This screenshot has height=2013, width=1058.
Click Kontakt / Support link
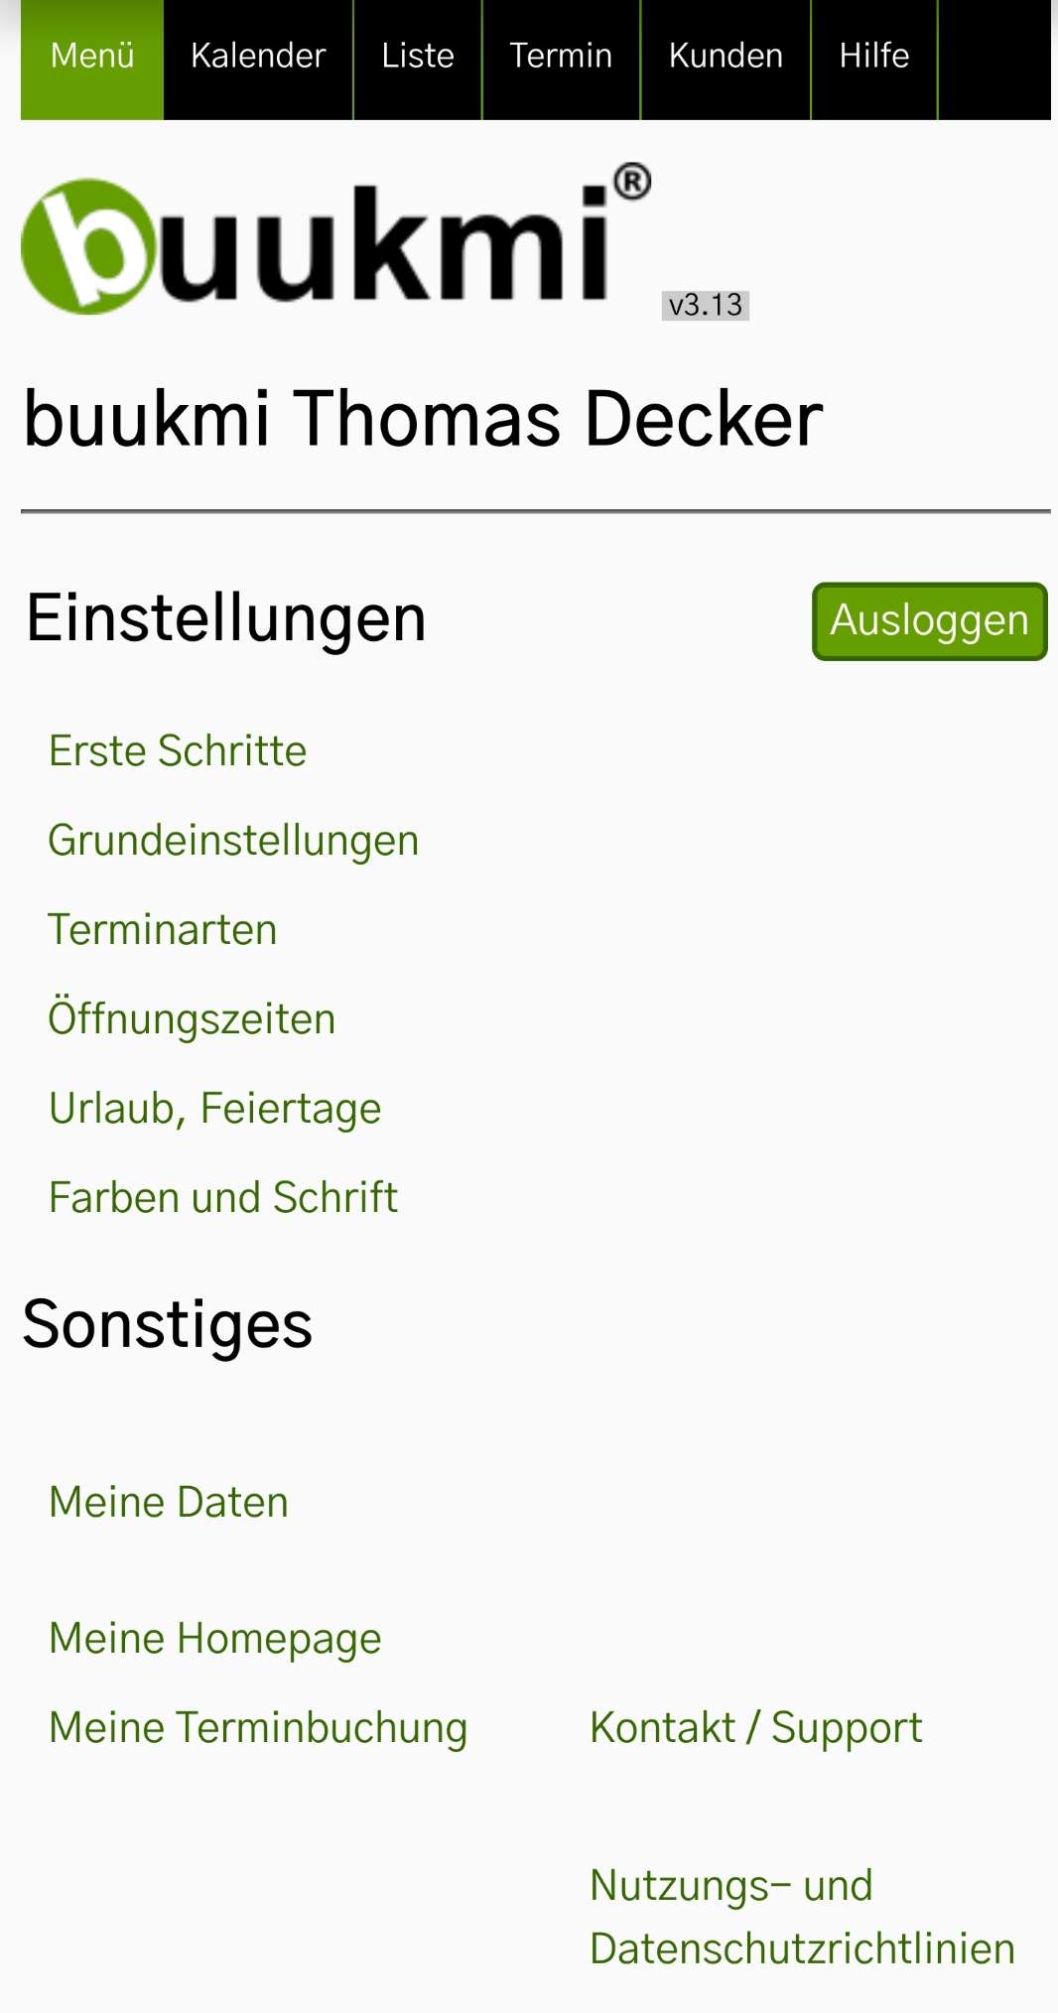click(756, 1728)
